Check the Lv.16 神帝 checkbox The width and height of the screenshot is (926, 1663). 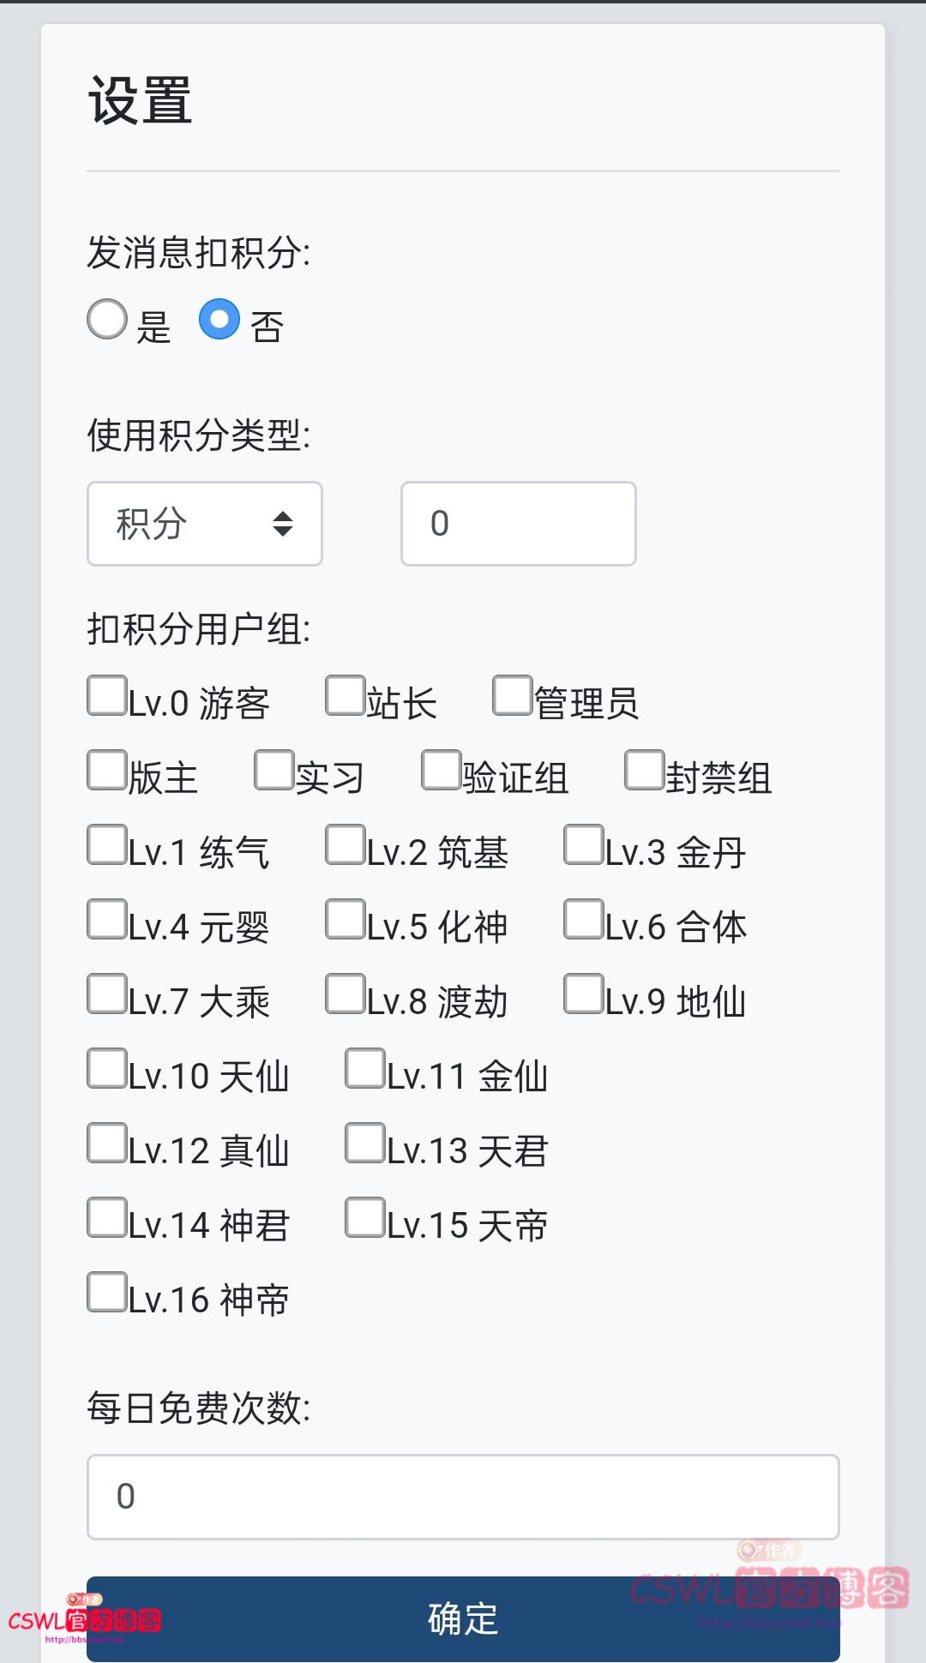point(106,1291)
